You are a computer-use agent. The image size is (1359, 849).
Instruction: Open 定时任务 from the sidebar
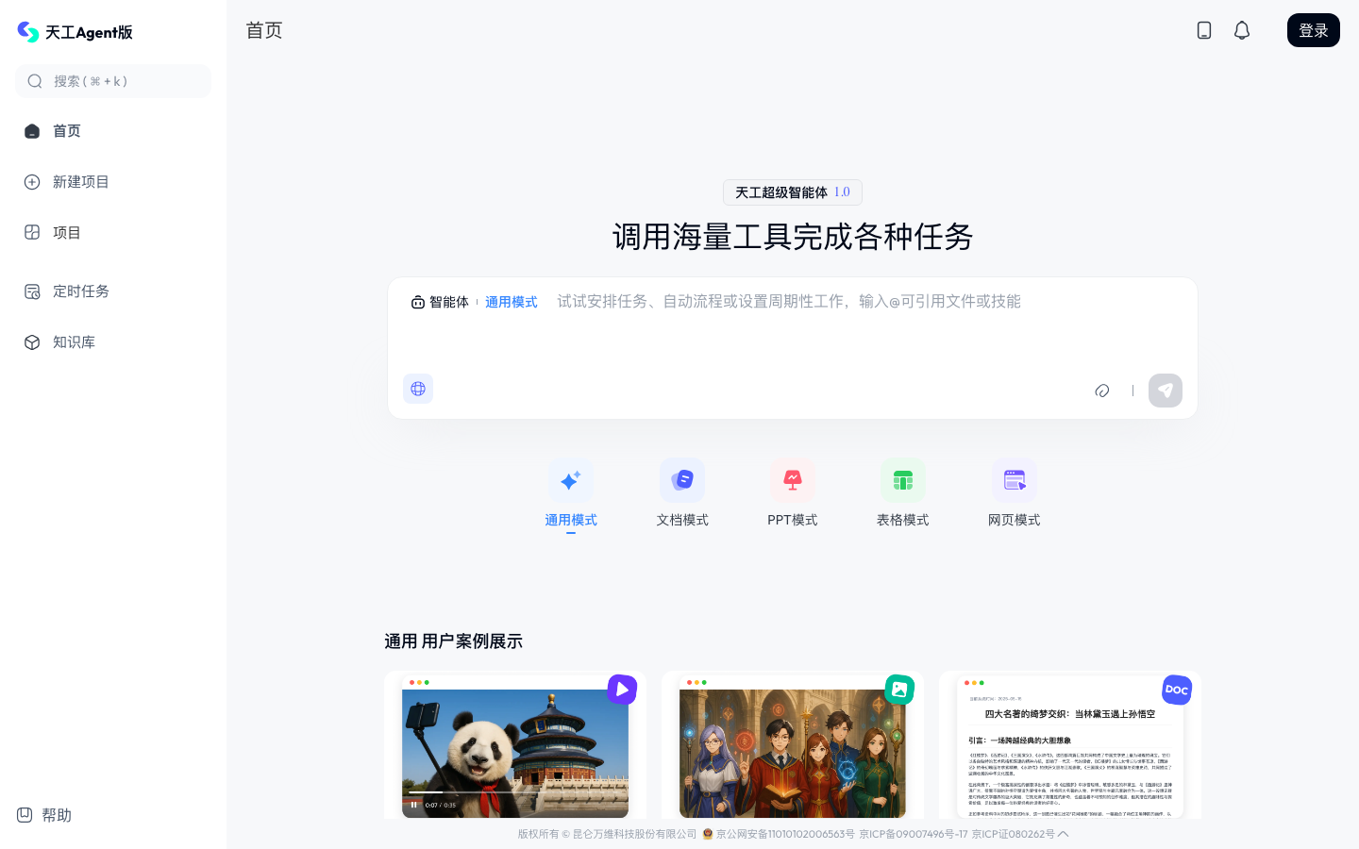pyautogui.click(x=81, y=291)
